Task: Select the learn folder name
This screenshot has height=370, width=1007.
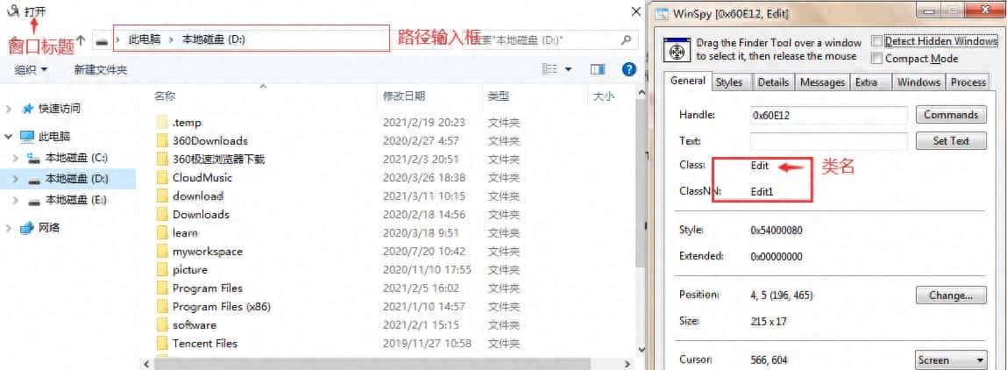Action: tap(185, 233)
